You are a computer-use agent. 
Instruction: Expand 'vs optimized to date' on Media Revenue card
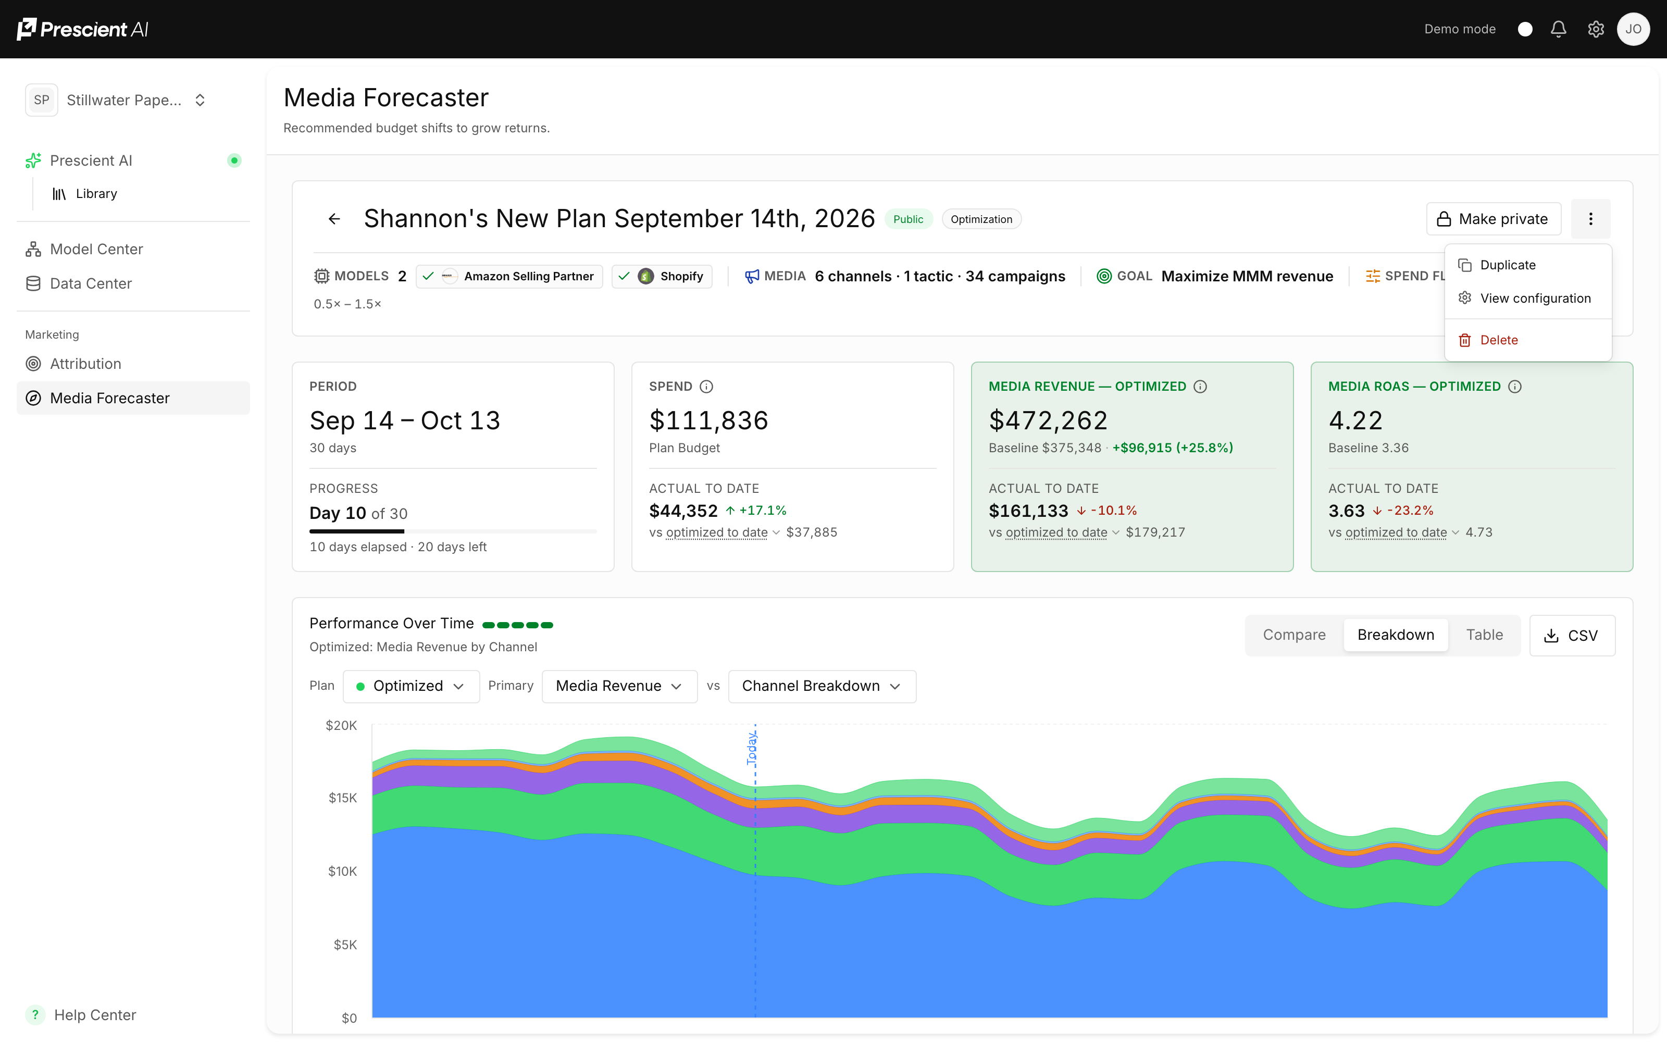click(x=1062, y=532)
